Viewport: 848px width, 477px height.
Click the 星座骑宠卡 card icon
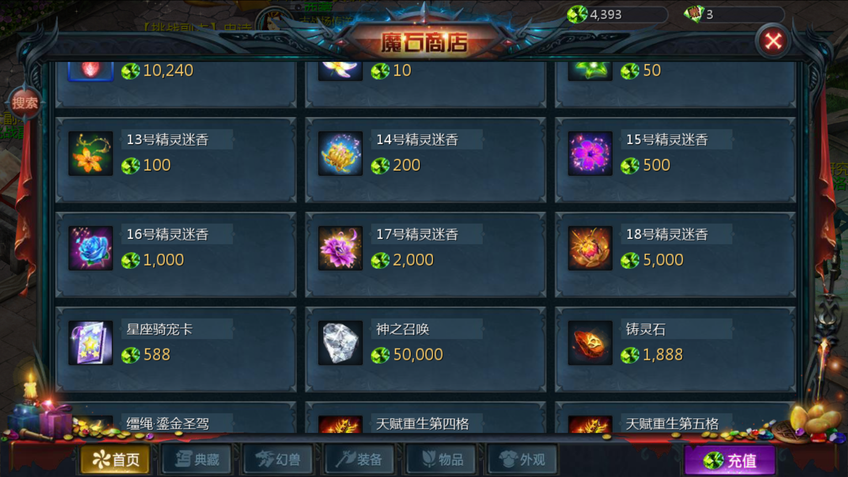pos(91,343)
